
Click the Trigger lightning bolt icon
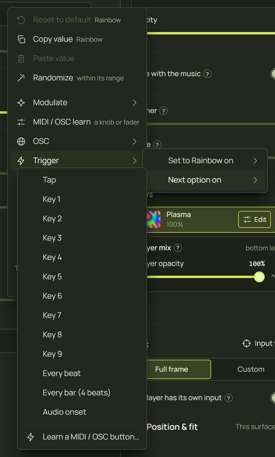point(21,161)
